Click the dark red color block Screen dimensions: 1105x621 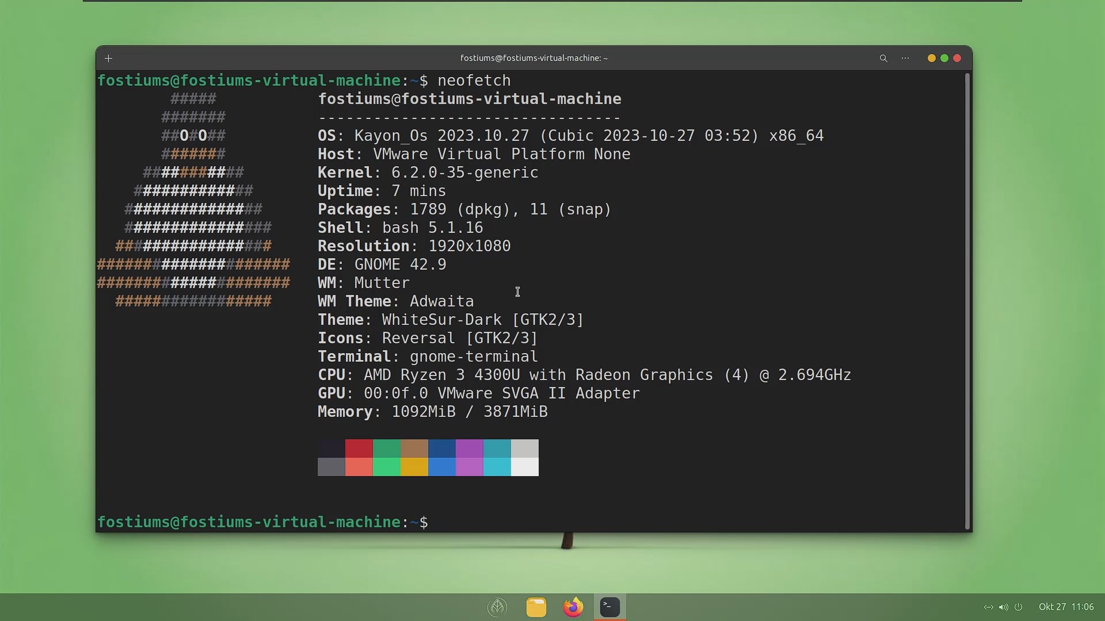(359, 448)
